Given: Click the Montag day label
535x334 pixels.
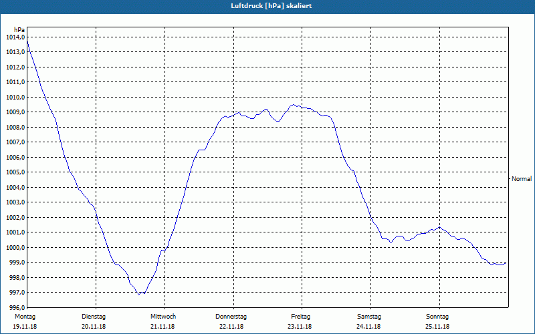Looking at the screenshot, I should [25, 317].
